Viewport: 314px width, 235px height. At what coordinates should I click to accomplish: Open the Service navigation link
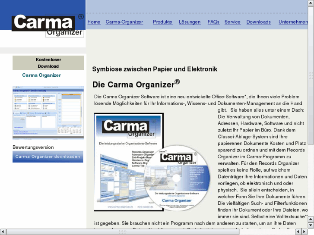pos(232,22)
